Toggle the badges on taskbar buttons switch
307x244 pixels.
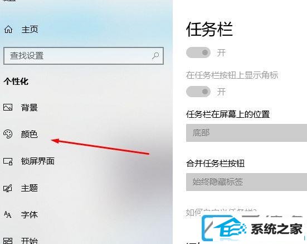(x=198, y=92)
